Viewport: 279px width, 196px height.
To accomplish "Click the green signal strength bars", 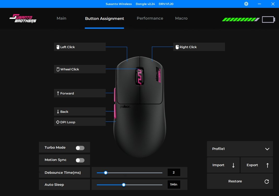I will [x=241, y=19].
